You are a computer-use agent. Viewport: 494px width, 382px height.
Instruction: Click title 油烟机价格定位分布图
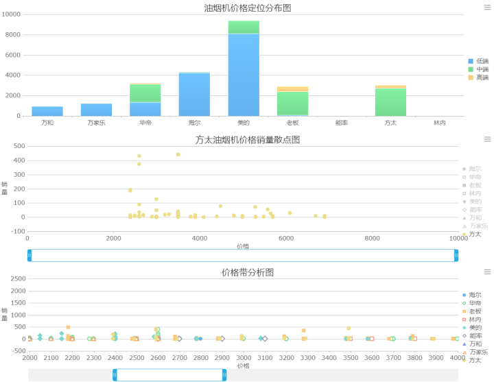coord(247,8)
